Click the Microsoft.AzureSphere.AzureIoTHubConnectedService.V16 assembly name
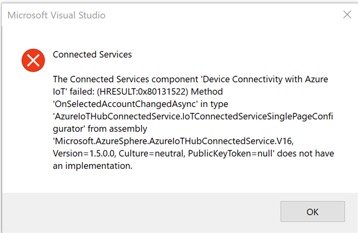358x233 pixels. [174, 141]
